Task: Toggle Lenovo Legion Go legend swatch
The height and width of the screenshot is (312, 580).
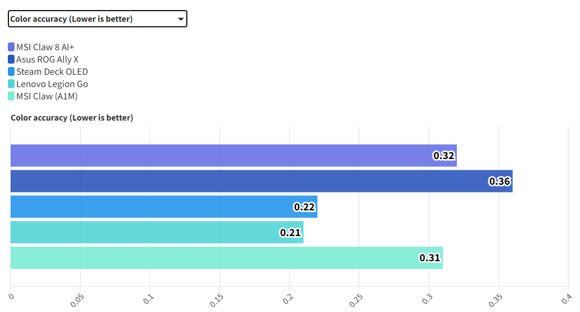Action: (11, 84)
